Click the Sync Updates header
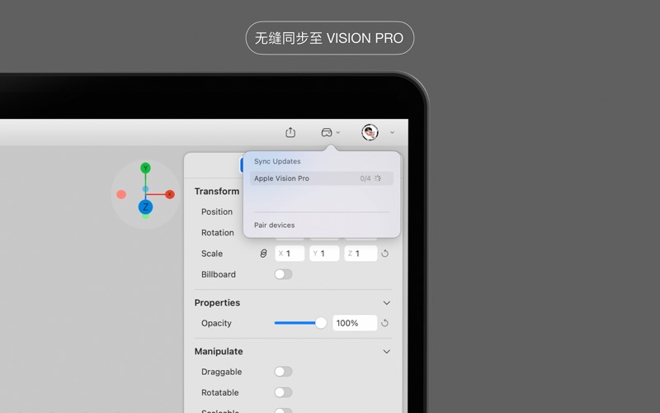 tap(277, 161)
